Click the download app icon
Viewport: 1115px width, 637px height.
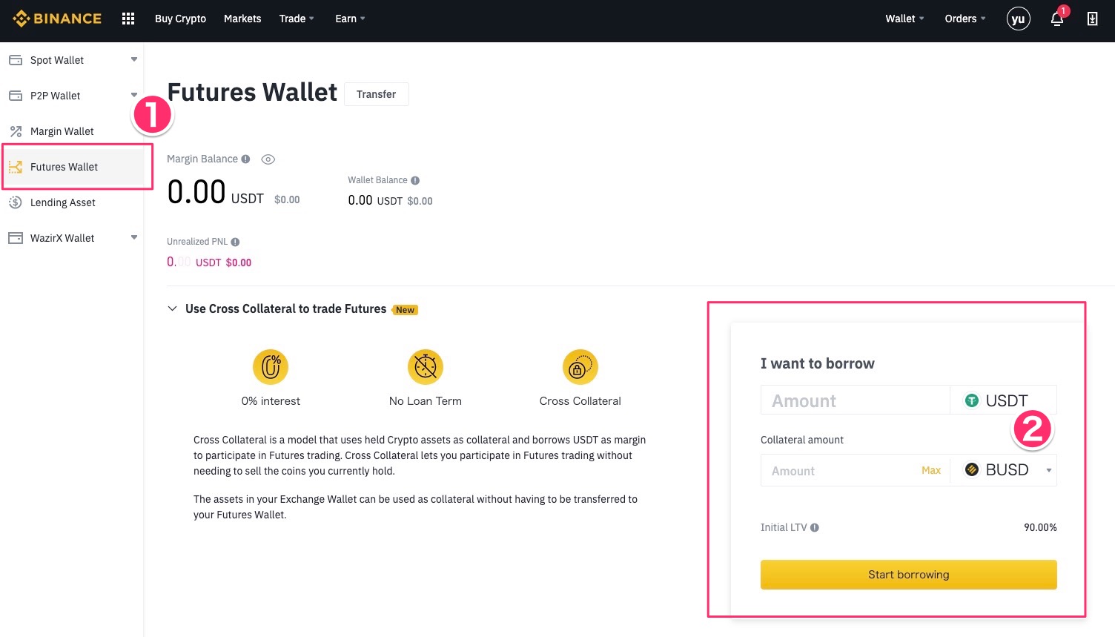[x=1092, y=19]
